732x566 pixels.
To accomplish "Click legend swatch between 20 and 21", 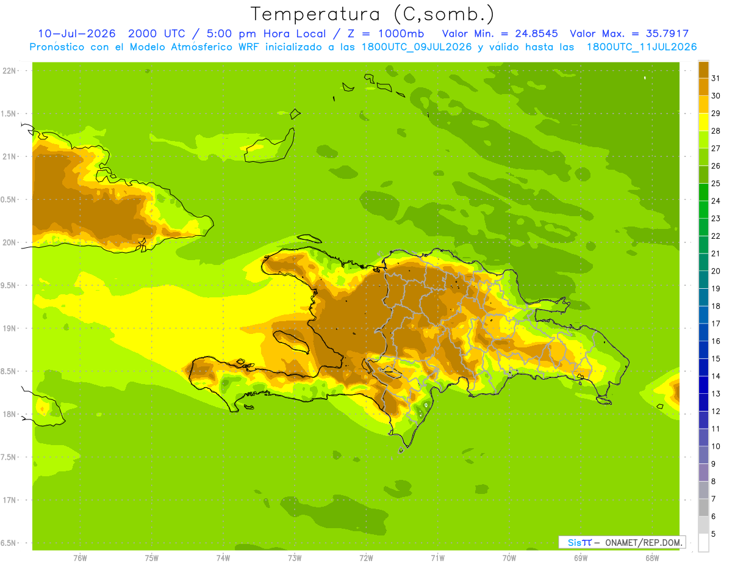I will (x=703, y=262).
